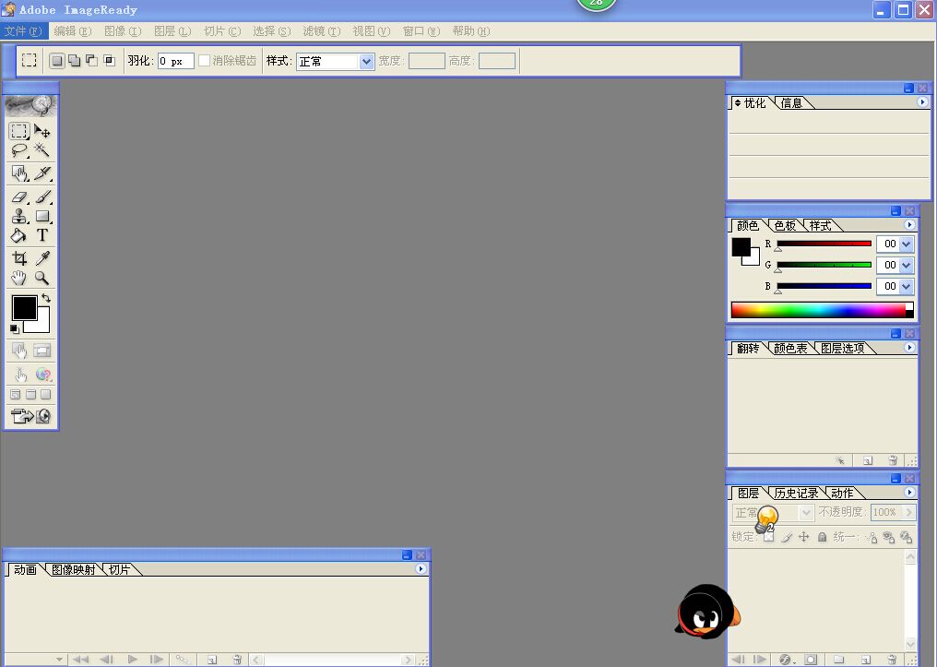
Task: Click the red R color slider
Action: tap(824, 244)
